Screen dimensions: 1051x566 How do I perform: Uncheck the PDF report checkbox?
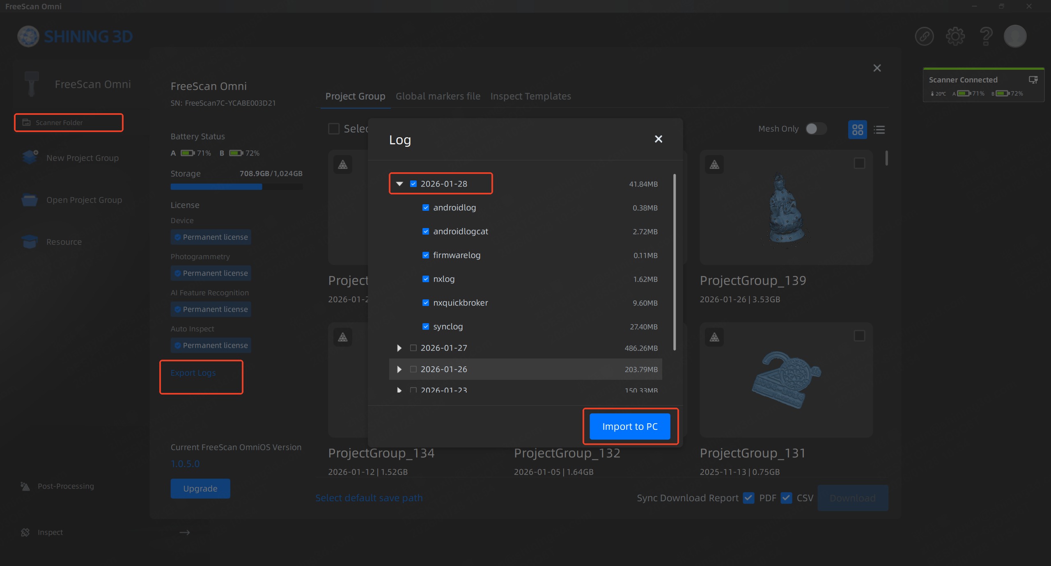(748, 498)
